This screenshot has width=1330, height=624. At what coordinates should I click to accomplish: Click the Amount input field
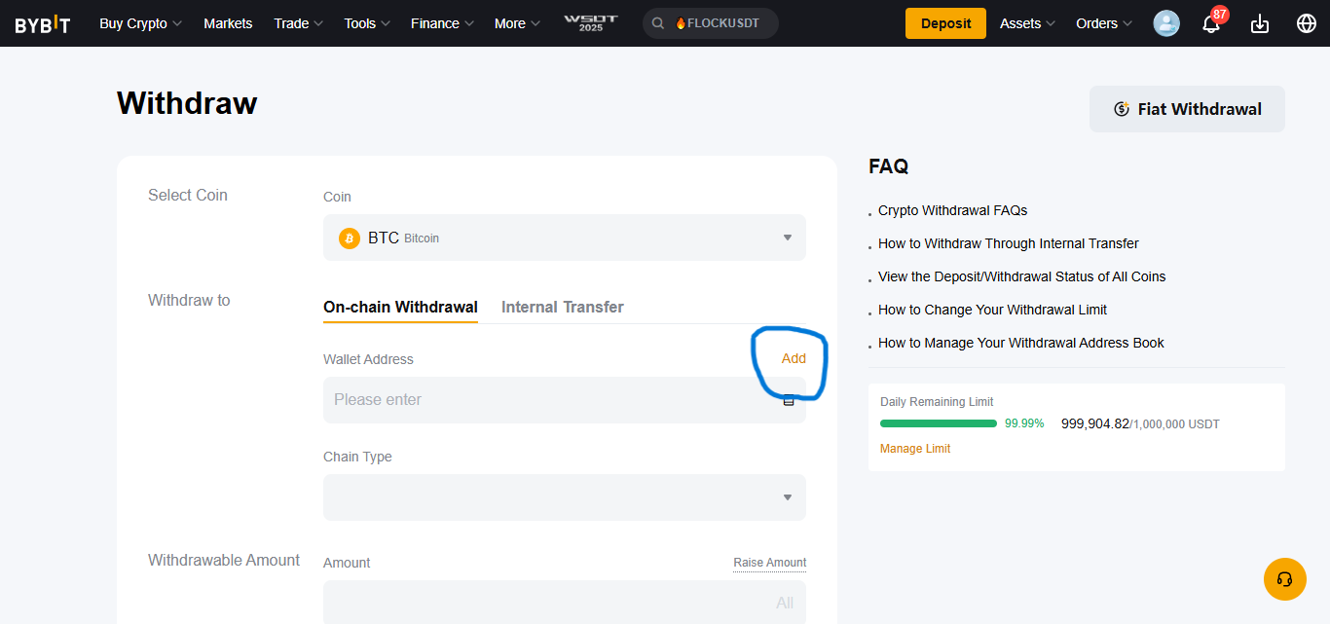565,603
